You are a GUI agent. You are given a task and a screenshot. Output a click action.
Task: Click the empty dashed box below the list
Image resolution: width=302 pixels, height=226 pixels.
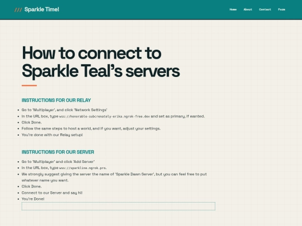(118, 206)
